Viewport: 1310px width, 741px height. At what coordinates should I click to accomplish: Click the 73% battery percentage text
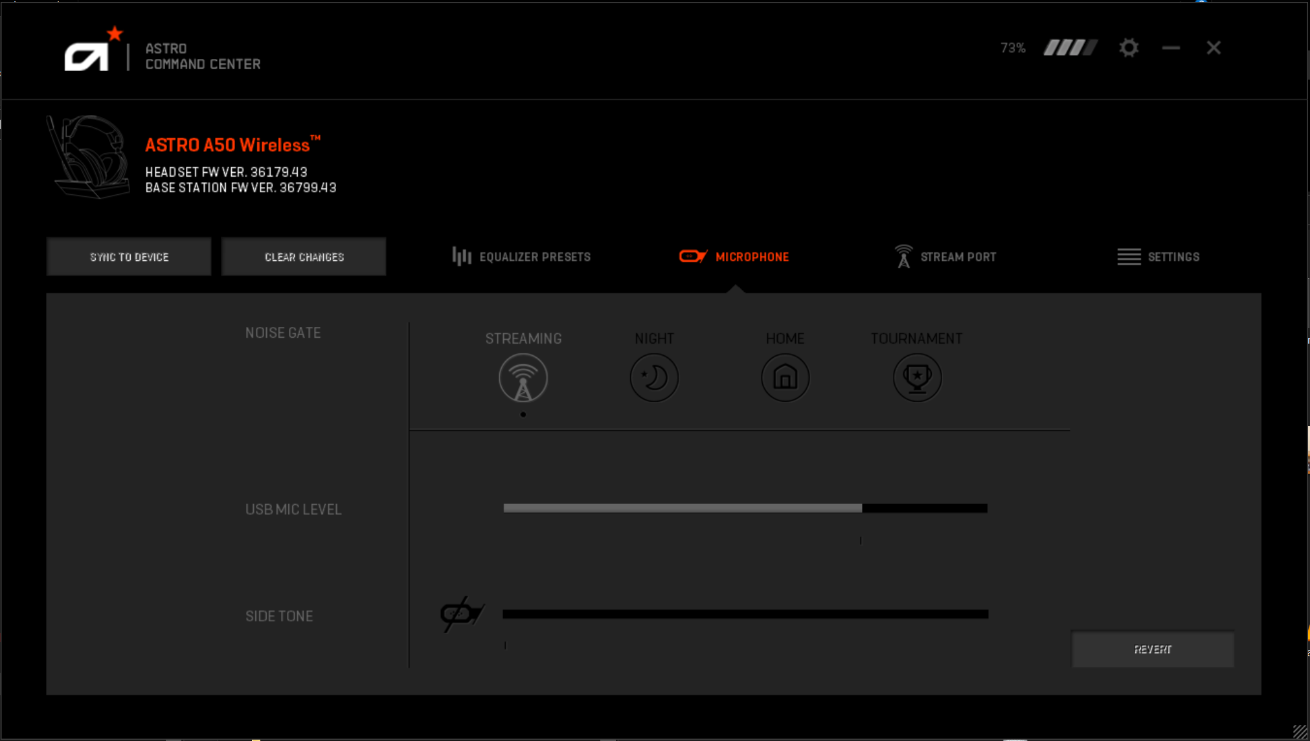1013,48
